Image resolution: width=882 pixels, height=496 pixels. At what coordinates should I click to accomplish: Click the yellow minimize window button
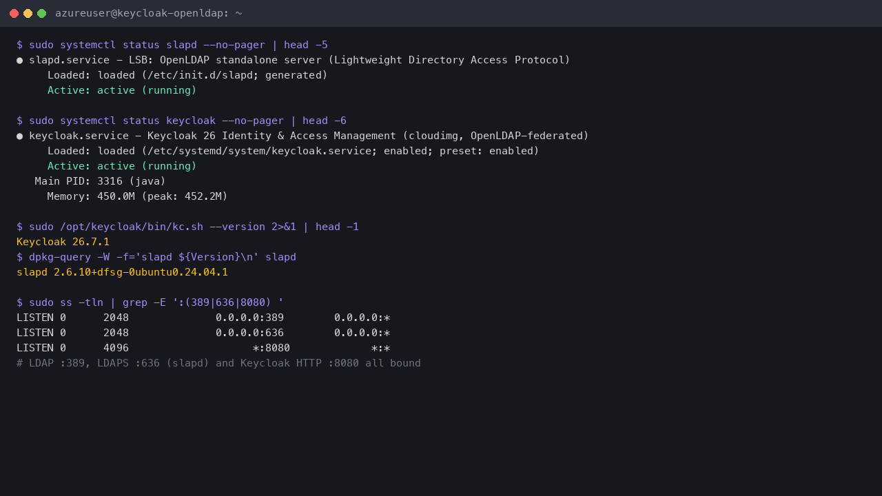click(x=28, y=13)
